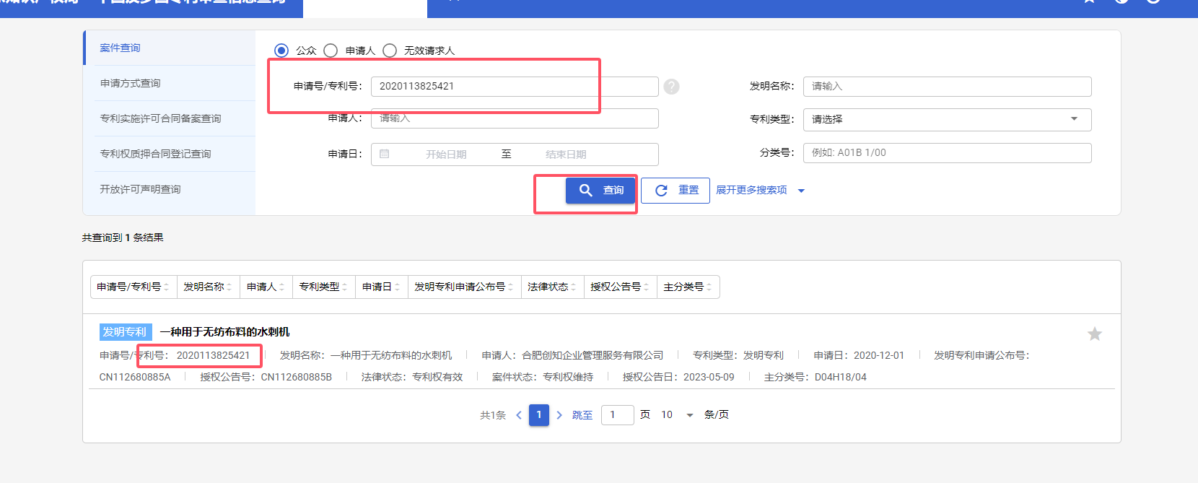Sort results by 申请号/专利号 column
Viewport: 1198px width, 483px height.
coord(133,287)
